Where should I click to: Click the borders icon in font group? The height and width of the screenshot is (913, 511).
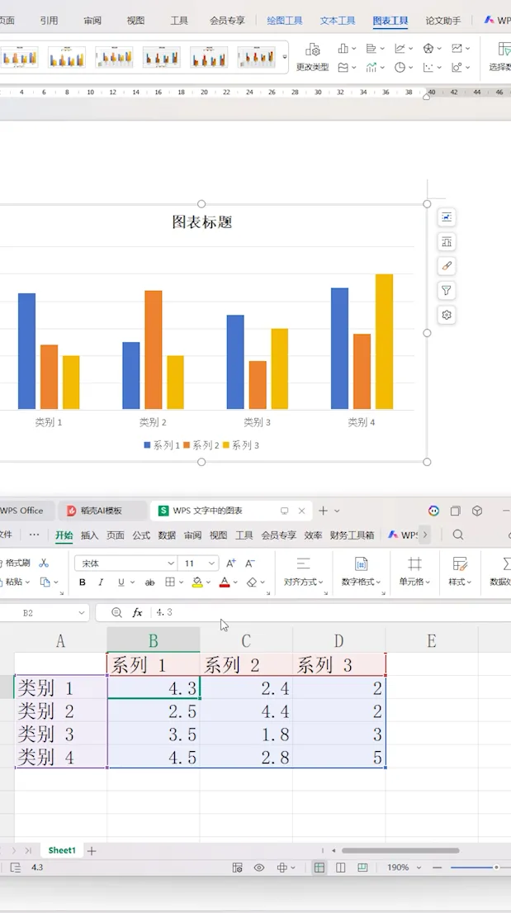(x=170, y=583)
